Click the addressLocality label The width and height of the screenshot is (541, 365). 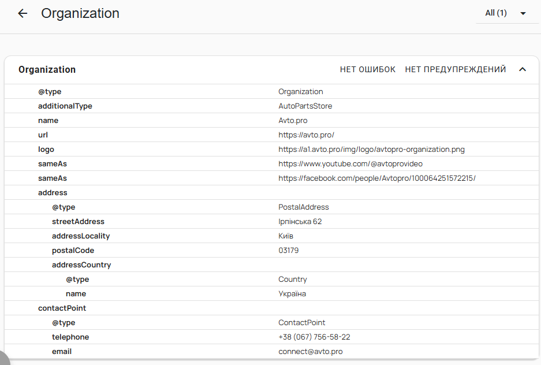[81, 236]
